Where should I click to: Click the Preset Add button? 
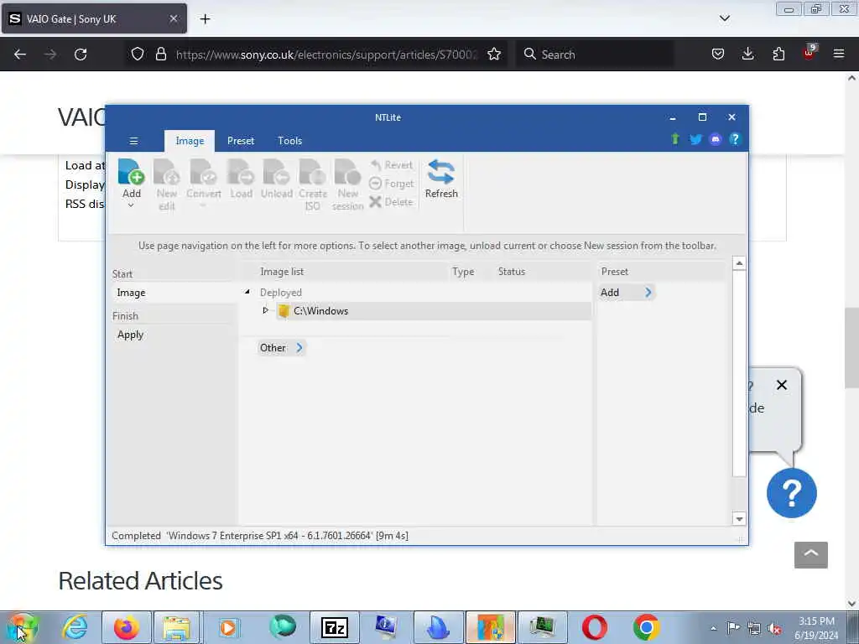click(626, 293)
